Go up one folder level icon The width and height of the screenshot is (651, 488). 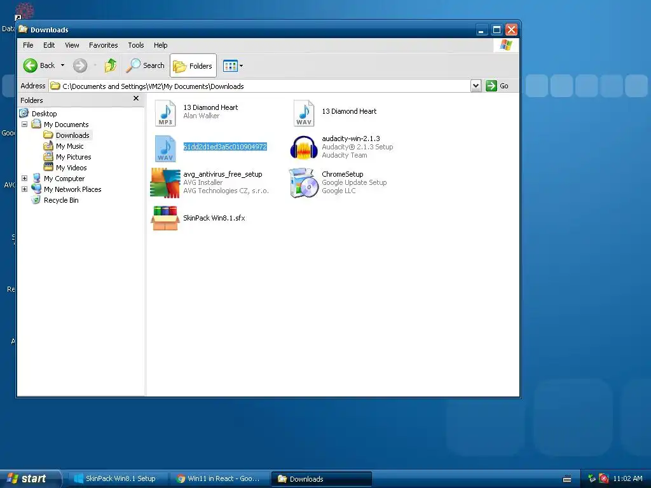coord(111,65)
